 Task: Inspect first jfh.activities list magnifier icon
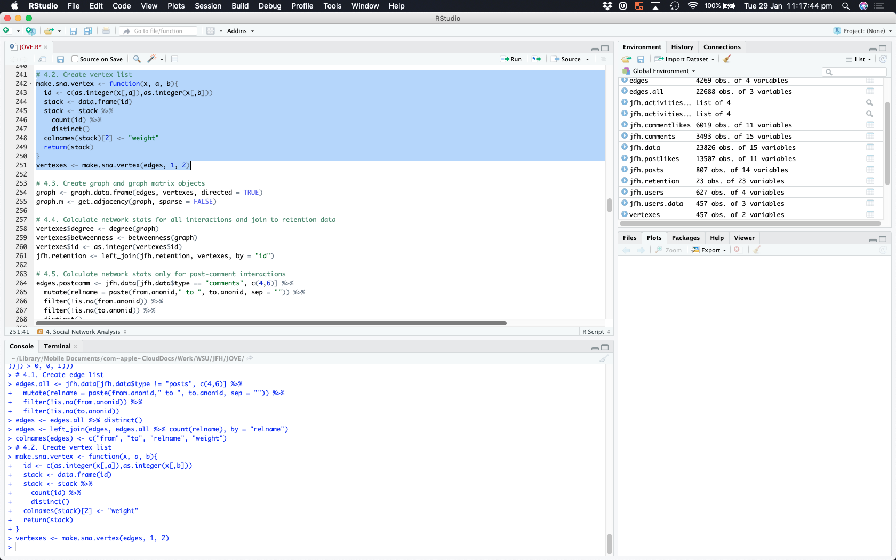point(869,103)
